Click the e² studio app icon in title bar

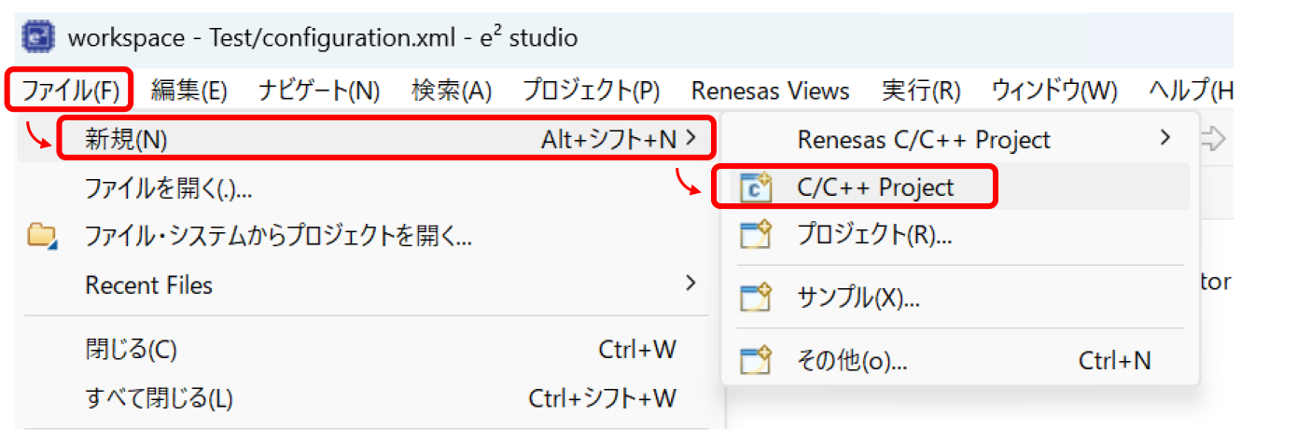pyautogui.click(x=39, y=37)
